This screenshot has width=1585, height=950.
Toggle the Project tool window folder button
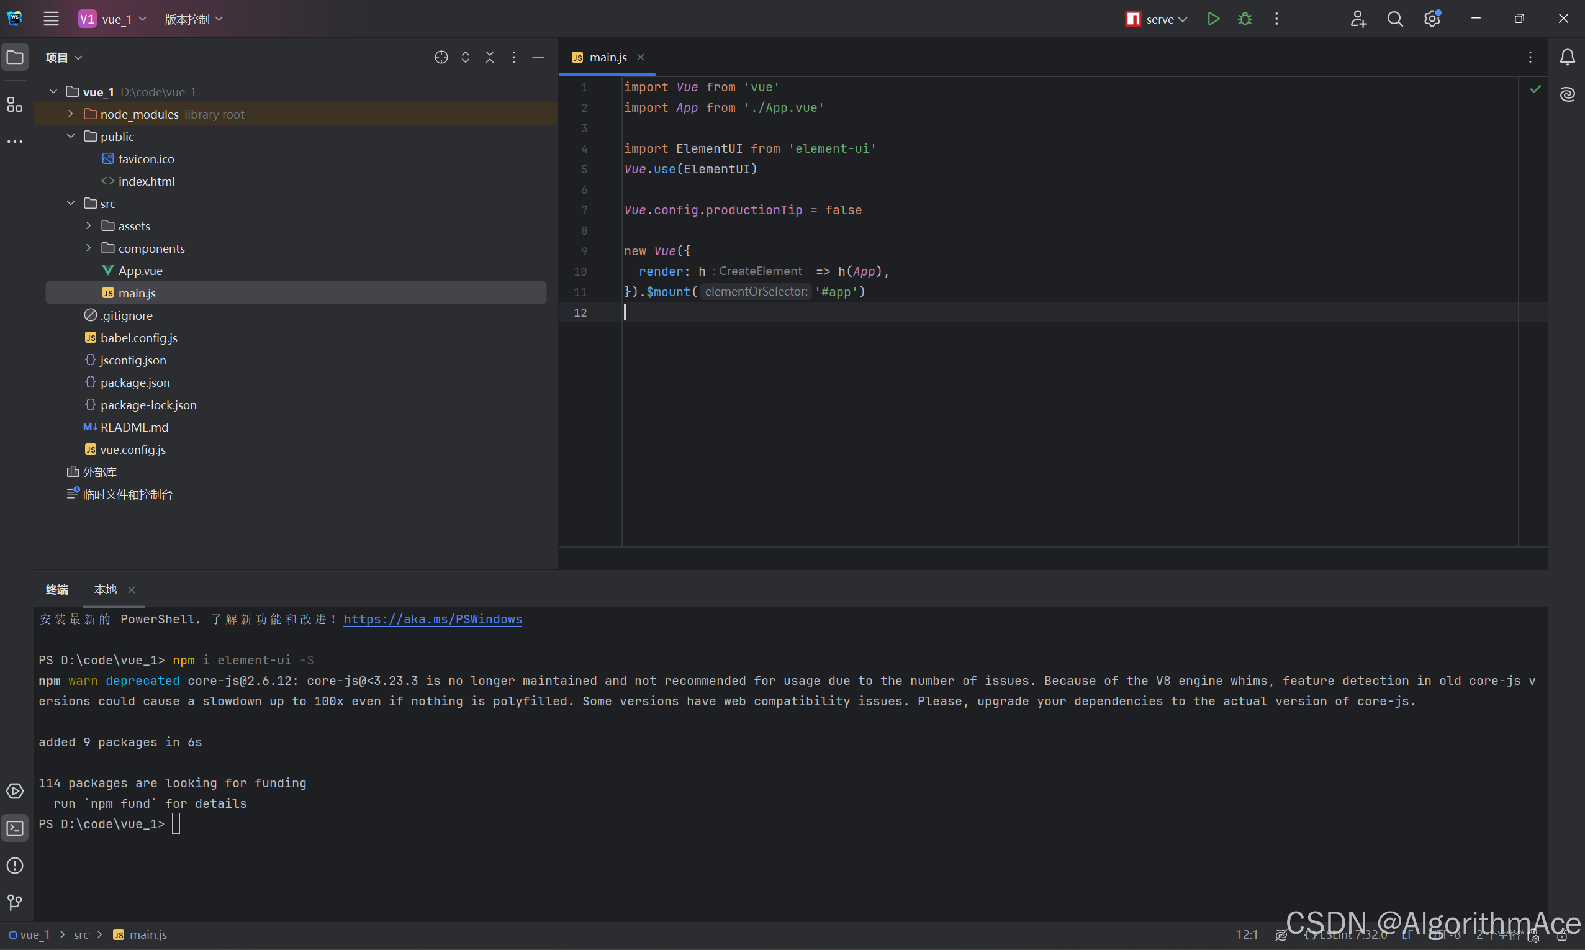15,57
